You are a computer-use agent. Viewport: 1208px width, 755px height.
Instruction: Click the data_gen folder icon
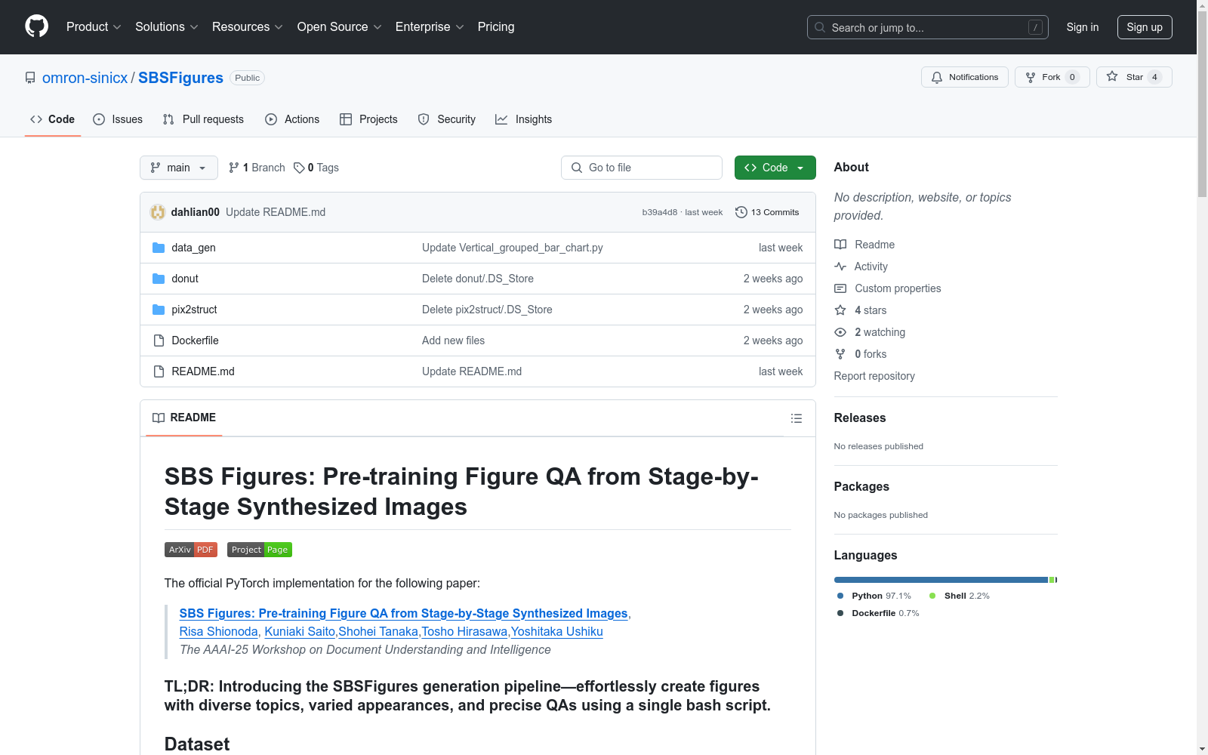159,248
